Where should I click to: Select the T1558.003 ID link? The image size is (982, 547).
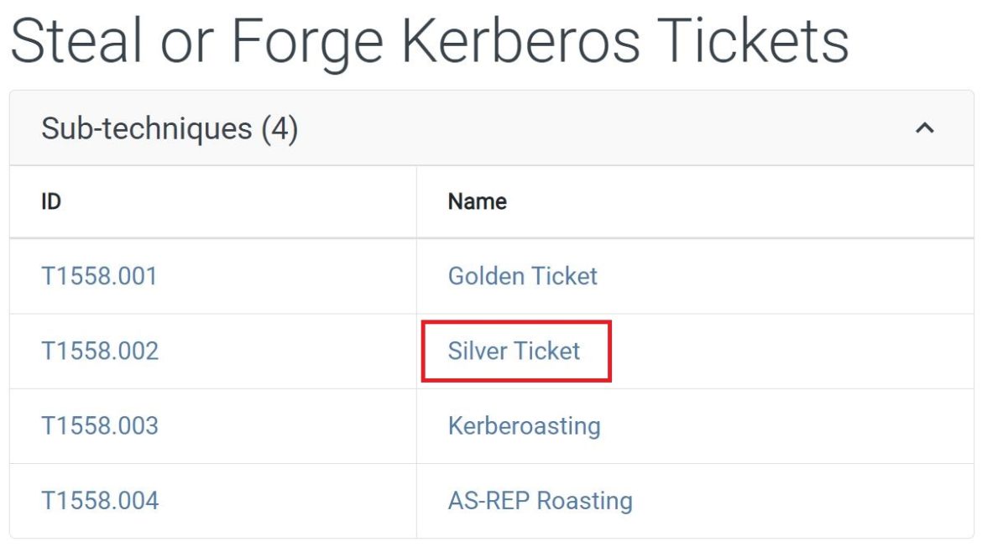(x=99, y=425)
